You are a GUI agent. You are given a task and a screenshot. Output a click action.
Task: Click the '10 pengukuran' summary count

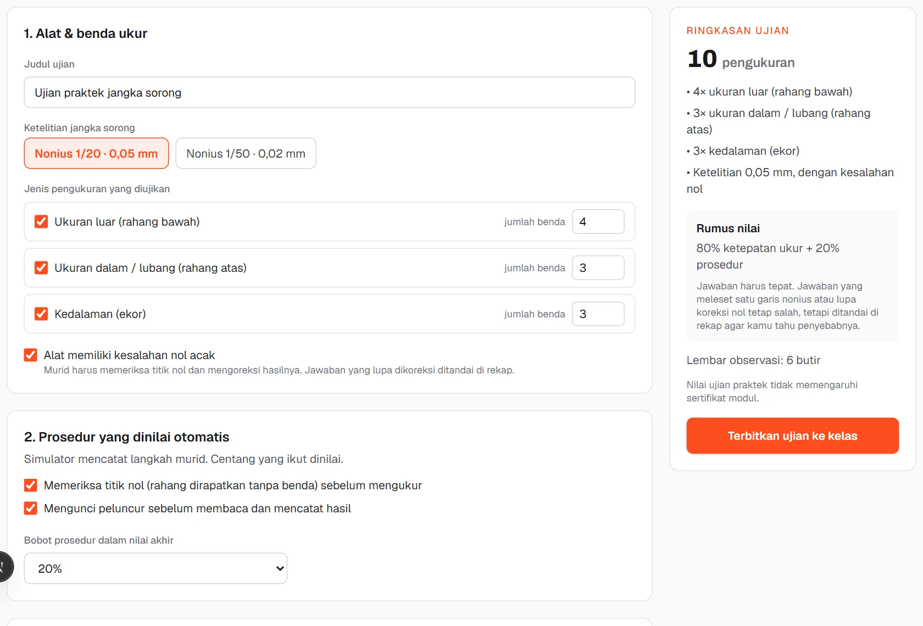(x=741, y=59)
